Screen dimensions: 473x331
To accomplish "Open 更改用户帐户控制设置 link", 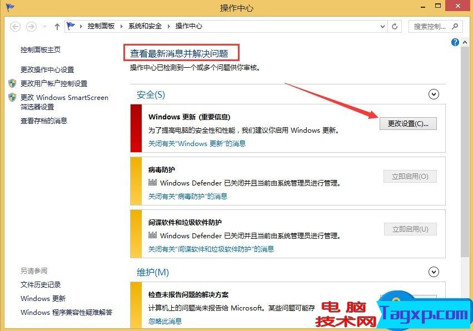I will (54, 83).
